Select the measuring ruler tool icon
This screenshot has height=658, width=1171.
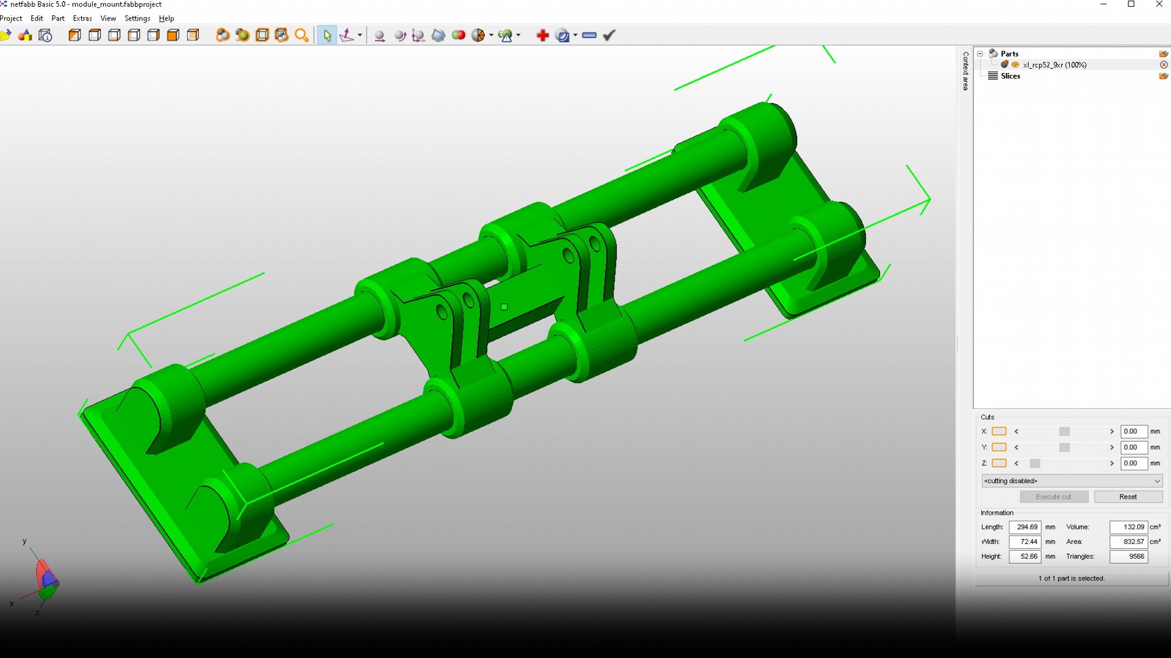click(589, 35)
